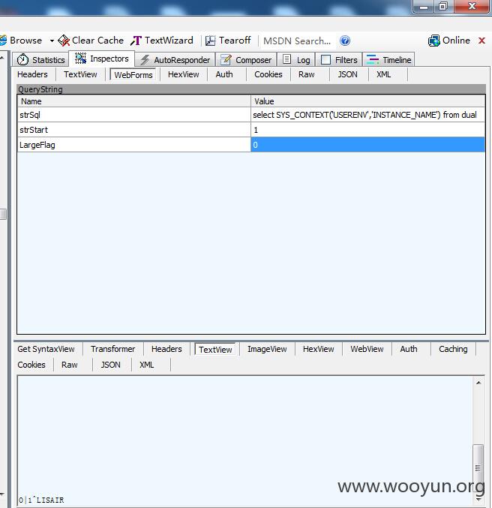Click the Composer pencil icon
The image size is (492, 508).
point(226,59)
